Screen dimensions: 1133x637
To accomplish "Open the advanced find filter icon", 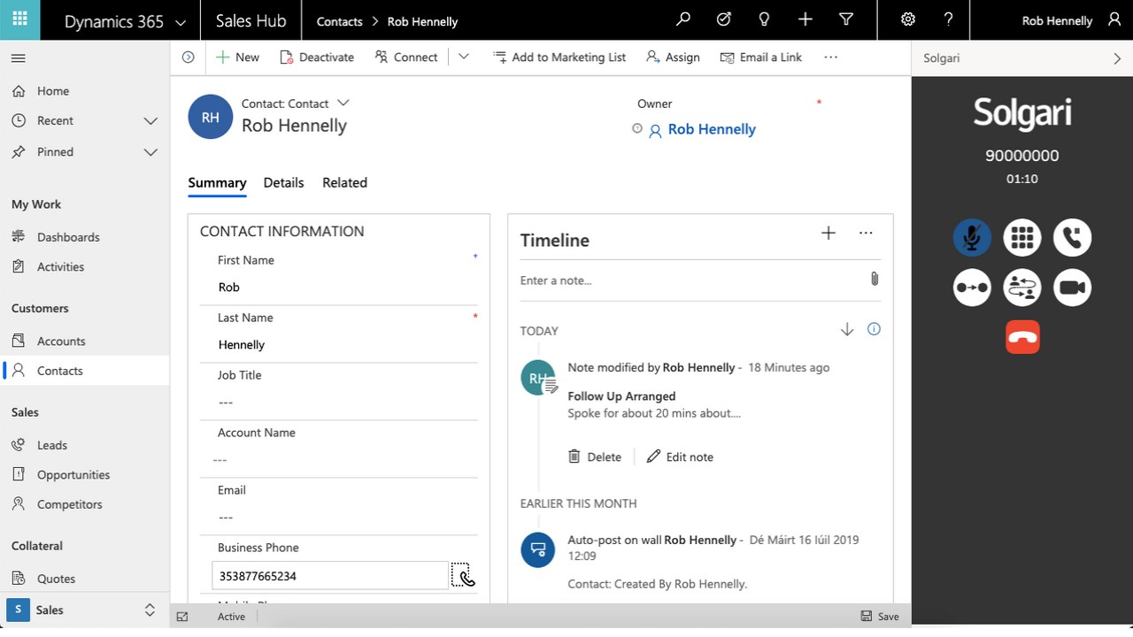I will click(846, 19).
